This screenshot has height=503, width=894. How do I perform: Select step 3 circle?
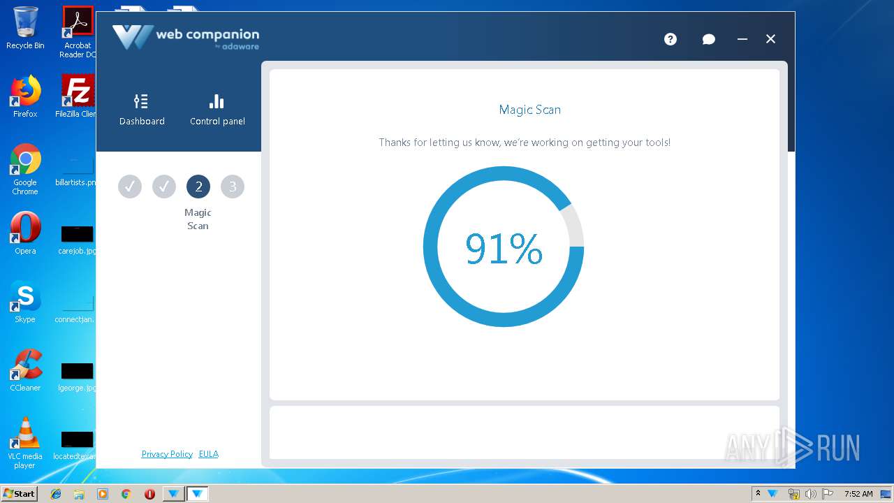pyautogui.click(x=233, y=187)
